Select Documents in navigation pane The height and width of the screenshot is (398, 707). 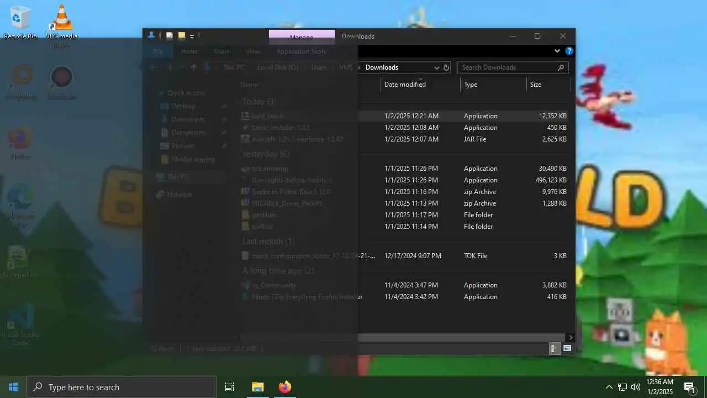coord(188,133)
